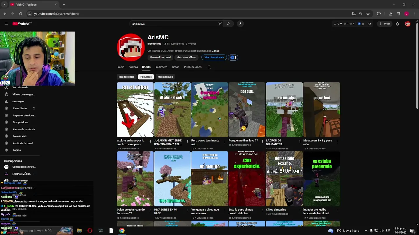Open the channel avatar account menu
419x235 pixels.
(408, 24)
